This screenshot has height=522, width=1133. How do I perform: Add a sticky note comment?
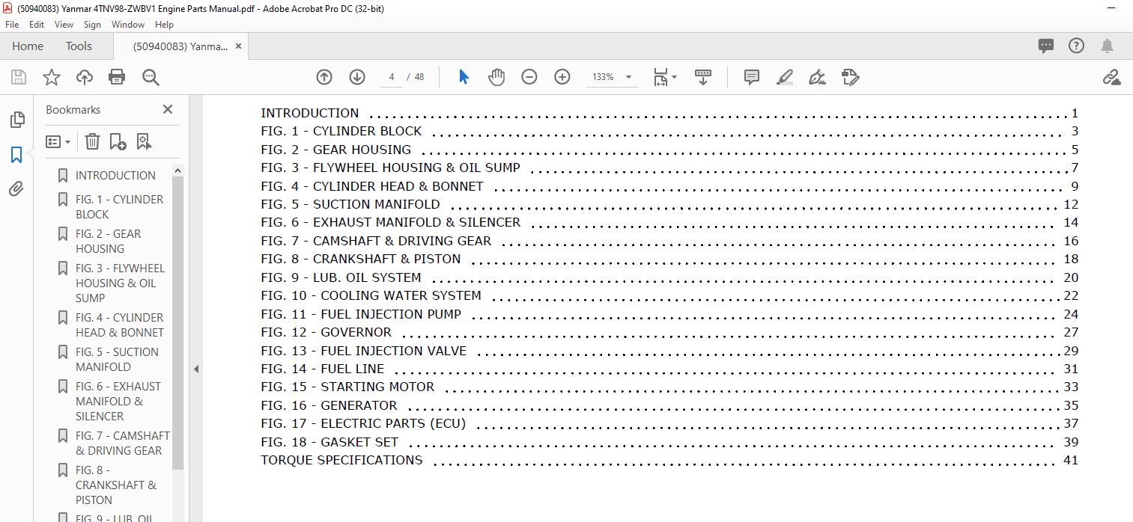click(x=752, y=77)
